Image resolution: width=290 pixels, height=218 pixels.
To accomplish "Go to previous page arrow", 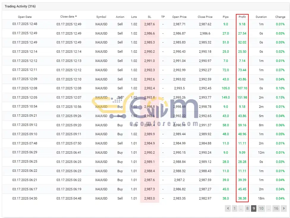I will [x=228, y=208].
